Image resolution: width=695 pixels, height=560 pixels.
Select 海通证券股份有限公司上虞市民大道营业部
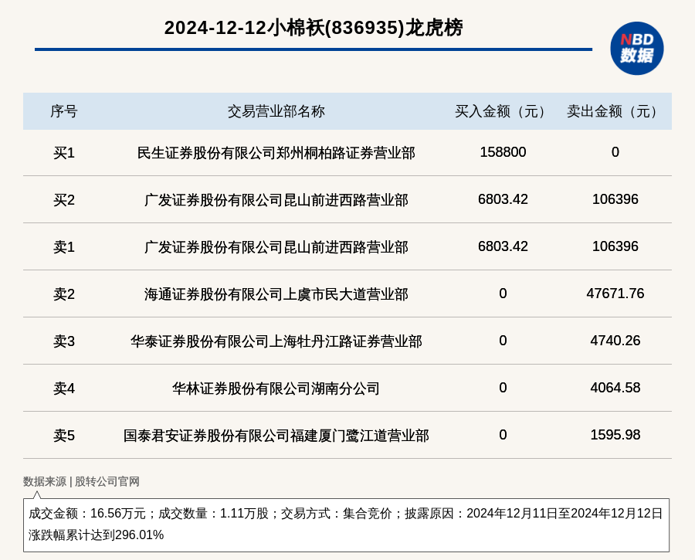(x=276, y=294)
